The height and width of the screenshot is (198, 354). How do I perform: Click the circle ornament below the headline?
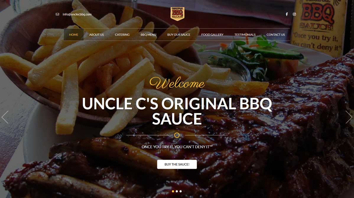point(177,135)
